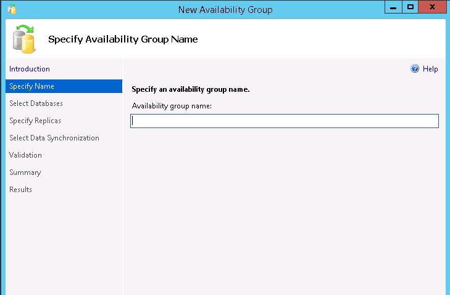
Task: Jump to the Validation step
Action: pos(25,155)
